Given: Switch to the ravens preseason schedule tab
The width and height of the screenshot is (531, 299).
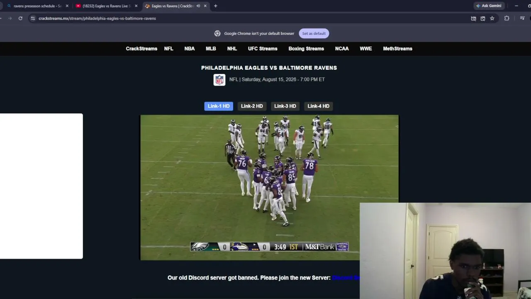Looking at the screenshot, I should pyautogui.click(x=37, y=6).
